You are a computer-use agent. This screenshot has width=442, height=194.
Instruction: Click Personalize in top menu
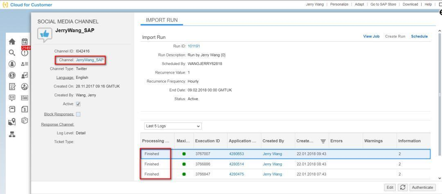tap(339, 4)
